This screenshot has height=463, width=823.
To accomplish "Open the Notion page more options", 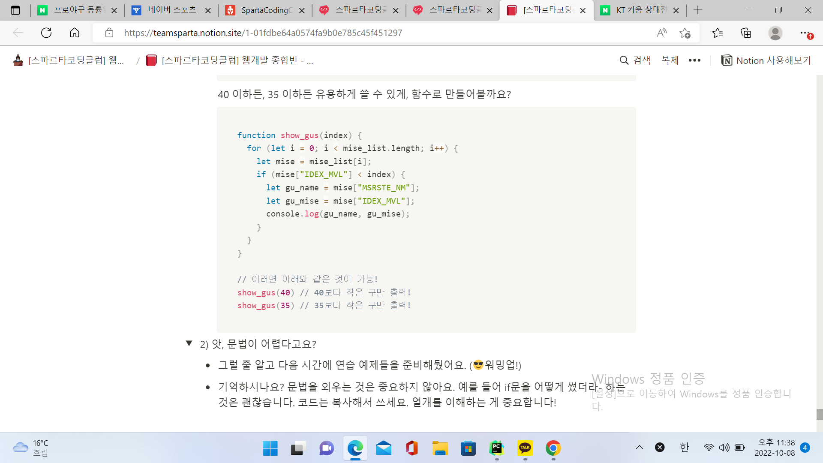I will point(694,60).
